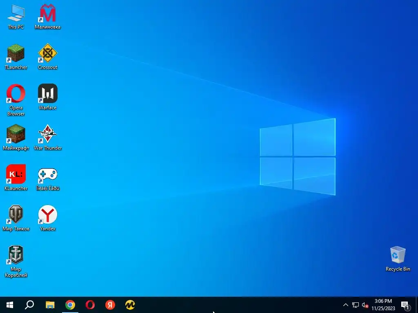Open the yellow taskbar app icon
Image resolution: width=418 pixels, height=313 pixels.
coord(130,305)
